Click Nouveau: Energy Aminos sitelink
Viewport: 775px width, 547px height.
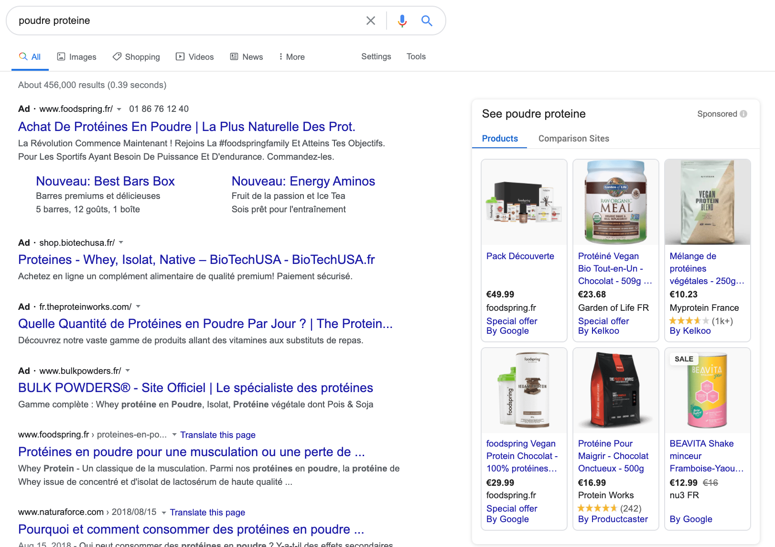point(303,181)
